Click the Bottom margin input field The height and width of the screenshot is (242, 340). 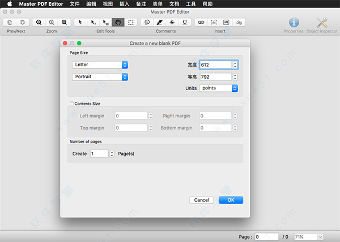(215, 128)
